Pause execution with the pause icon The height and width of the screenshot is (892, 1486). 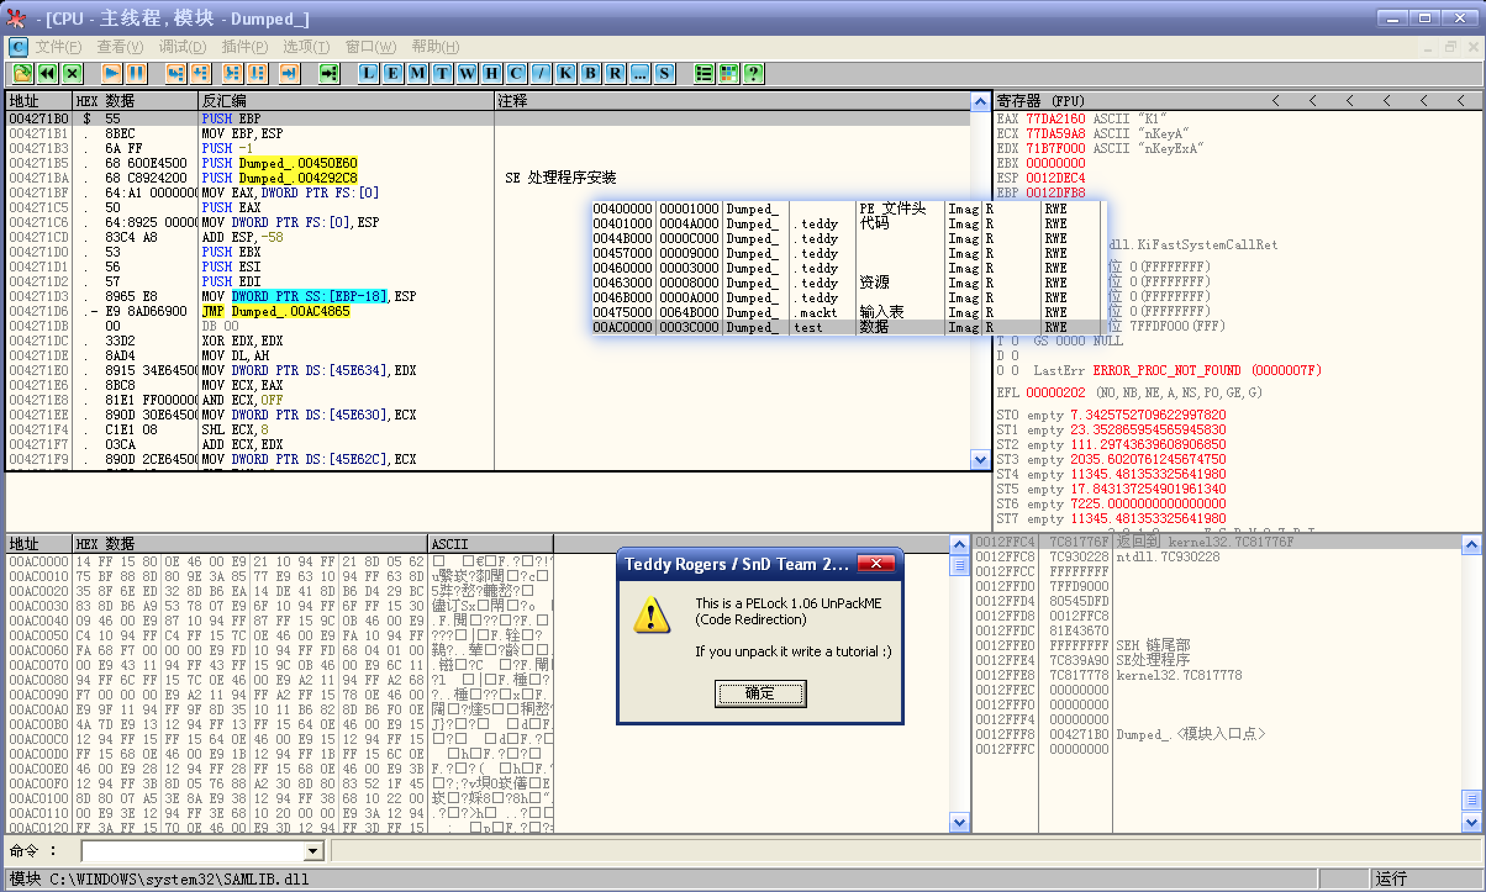[136, 73]
